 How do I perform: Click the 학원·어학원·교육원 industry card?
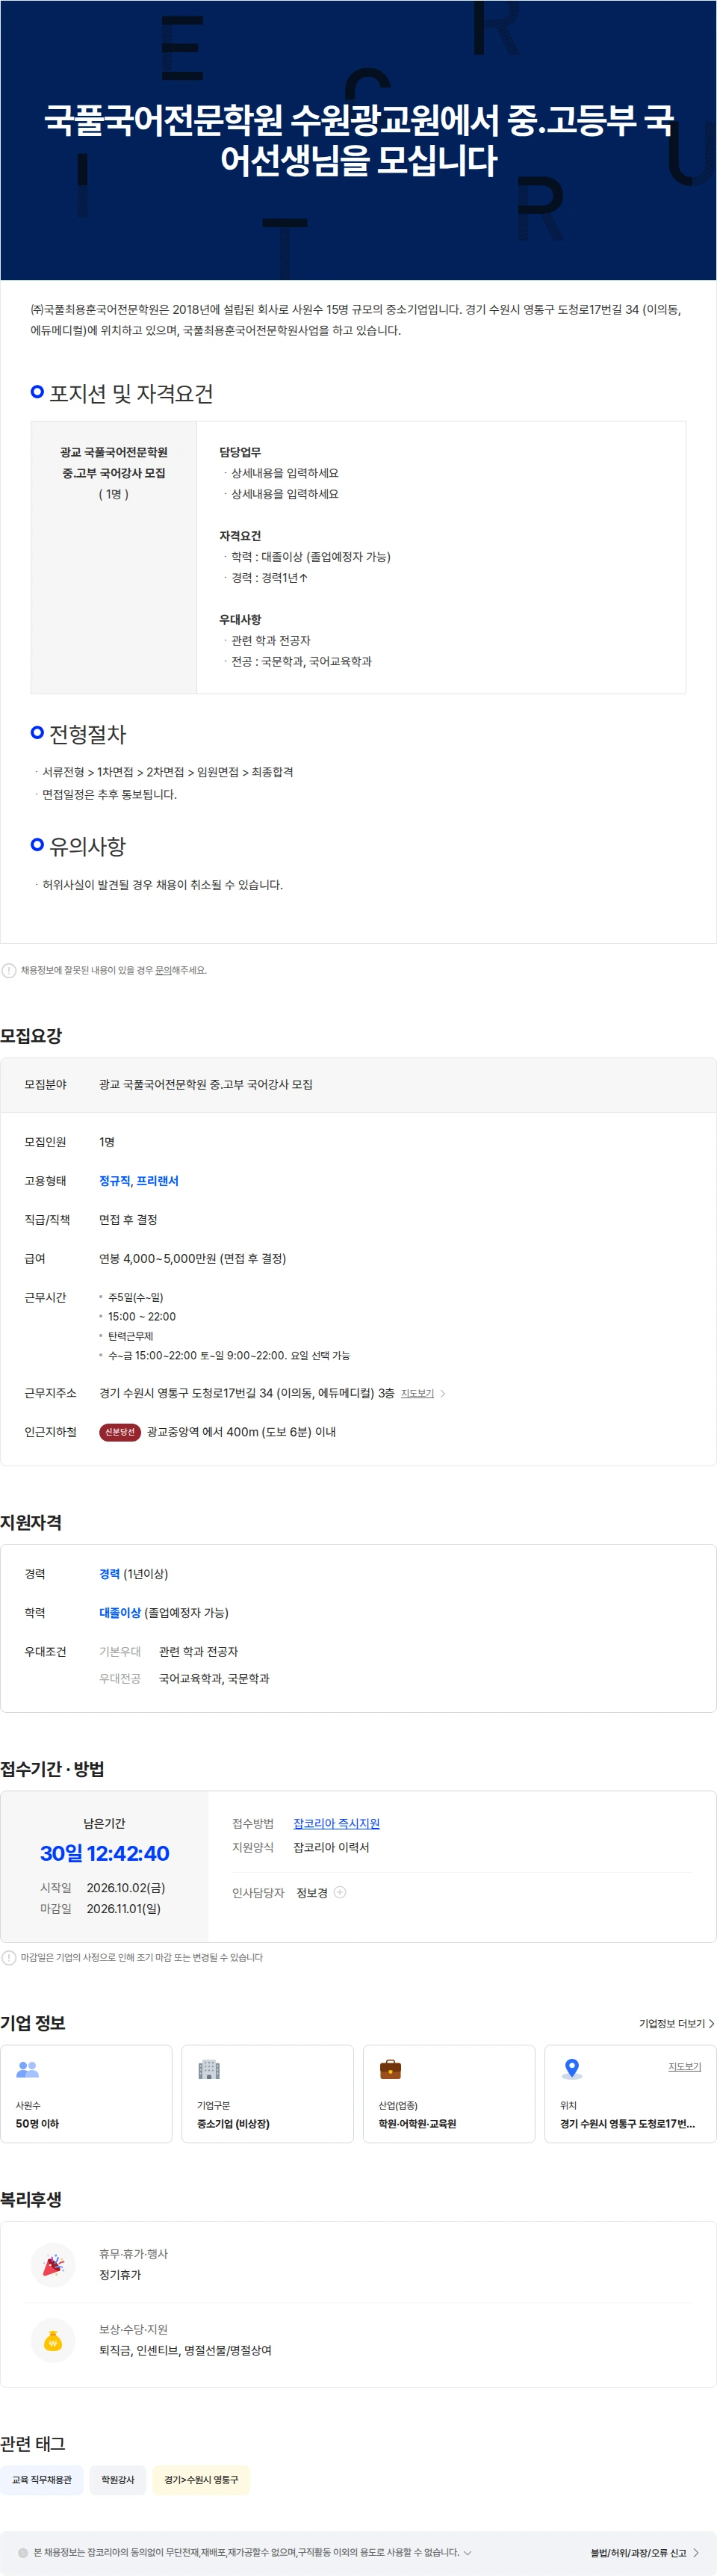449,2093
